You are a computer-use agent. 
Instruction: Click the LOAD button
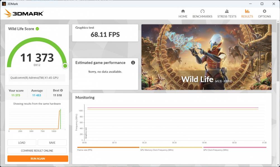22,143
